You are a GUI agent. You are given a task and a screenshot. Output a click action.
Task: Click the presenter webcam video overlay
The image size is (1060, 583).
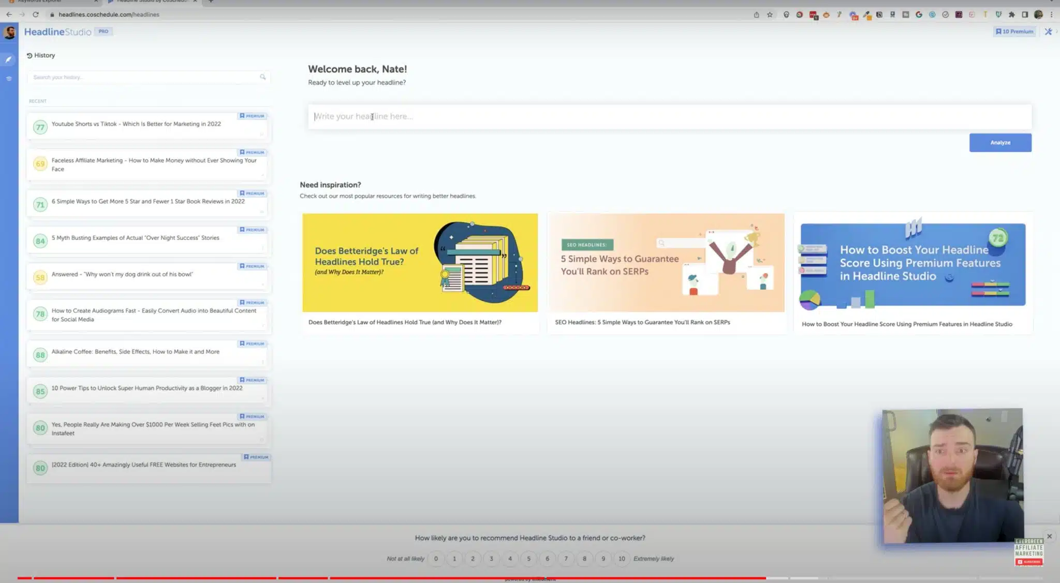coord(952,476)
